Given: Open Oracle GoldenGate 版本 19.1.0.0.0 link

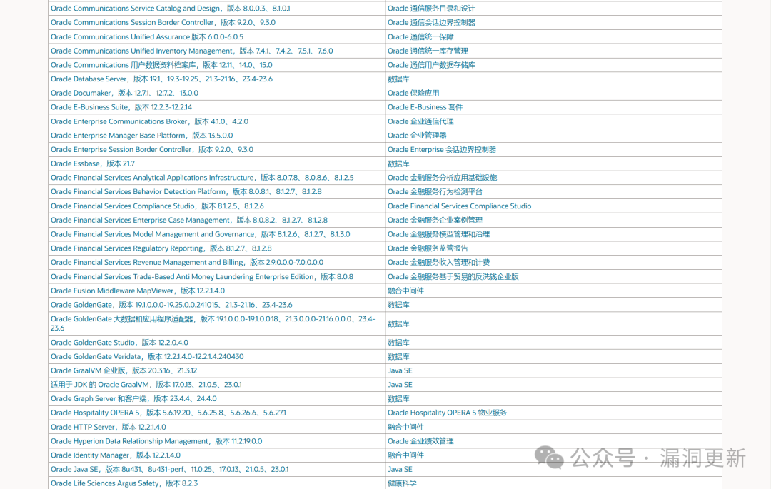Looking at the screenshot, I should pyautogui.click(x=171, y=306).
